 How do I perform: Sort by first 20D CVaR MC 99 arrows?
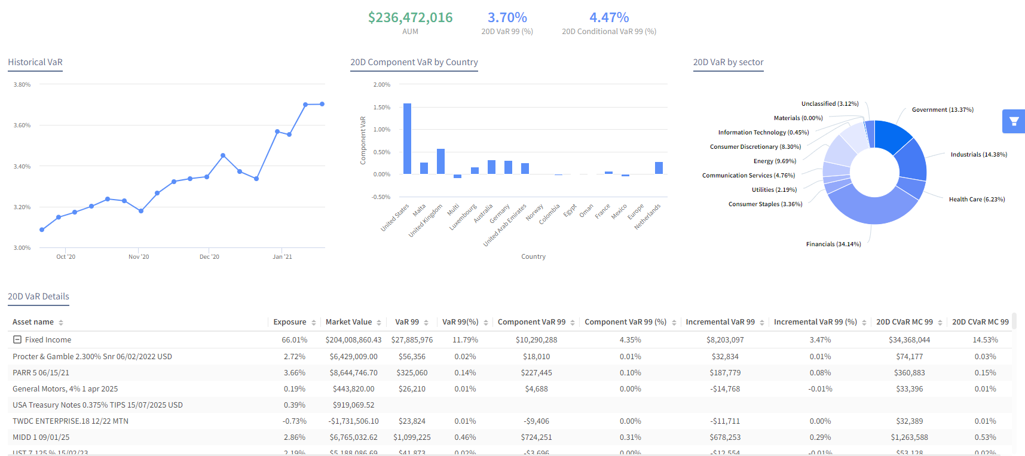pyautogui.click(x=940, y=323)
